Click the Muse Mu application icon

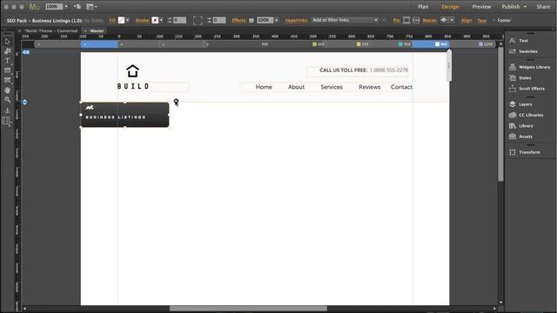pyautogui.click(x=35, y=6)
